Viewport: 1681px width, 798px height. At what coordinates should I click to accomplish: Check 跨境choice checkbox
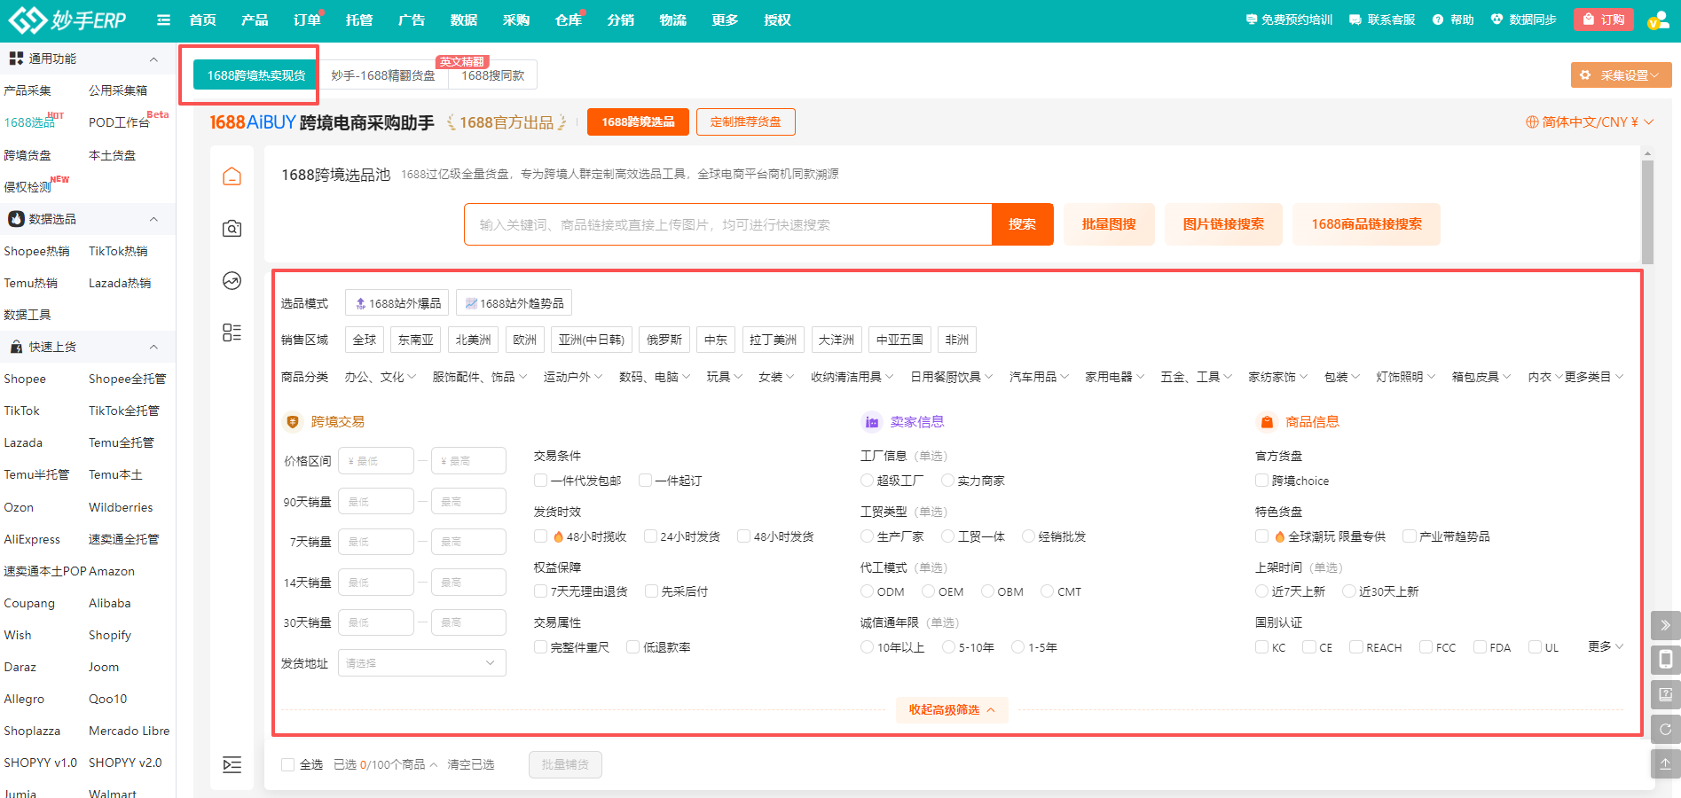(1261, 481)
